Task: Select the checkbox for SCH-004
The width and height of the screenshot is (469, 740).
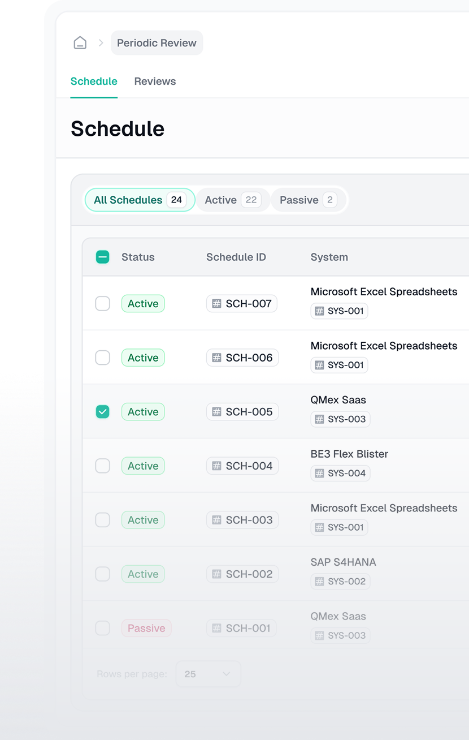Action: (x=102, y=466)
